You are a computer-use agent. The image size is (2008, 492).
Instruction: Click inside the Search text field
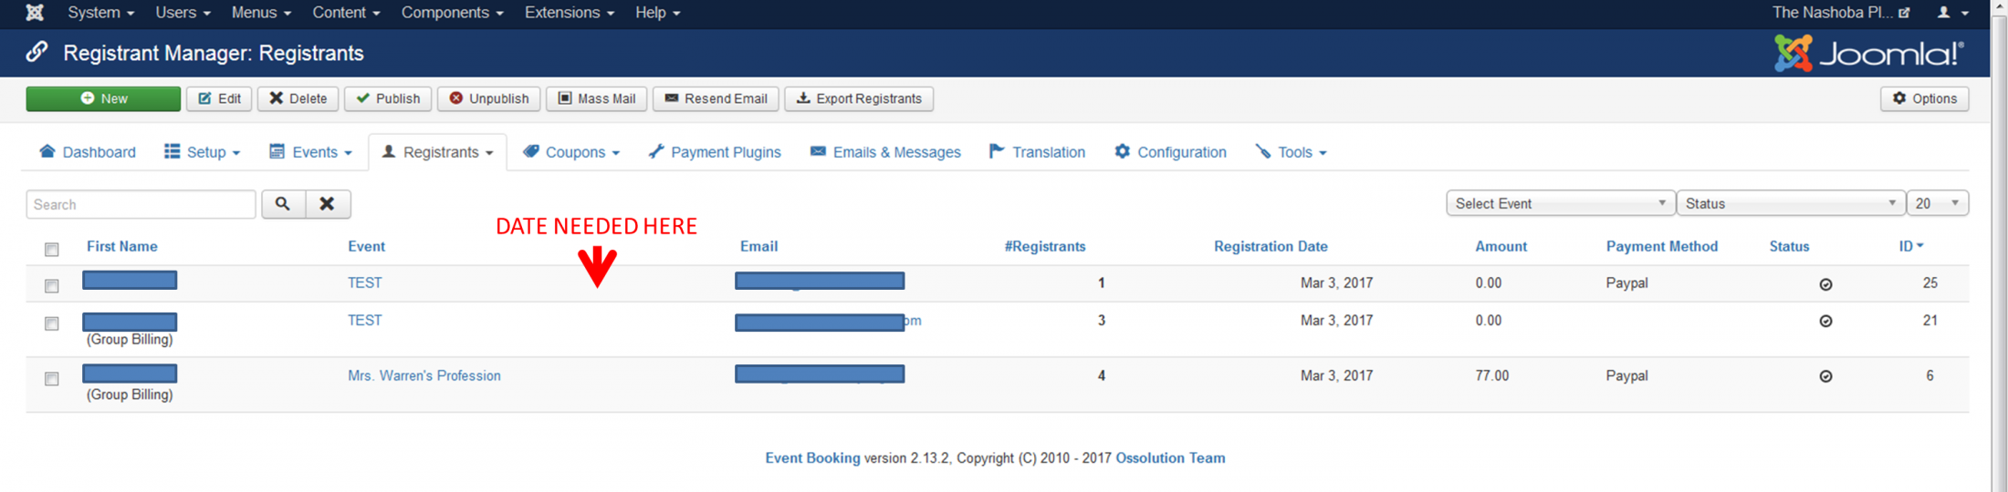(x=141, y=204)
